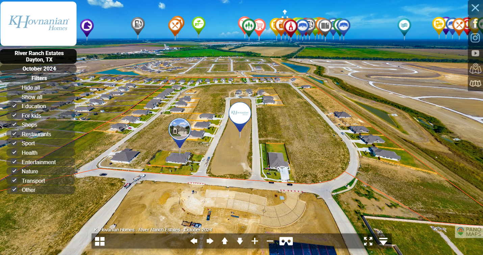Uncheck the Education filter

(14, 106)
